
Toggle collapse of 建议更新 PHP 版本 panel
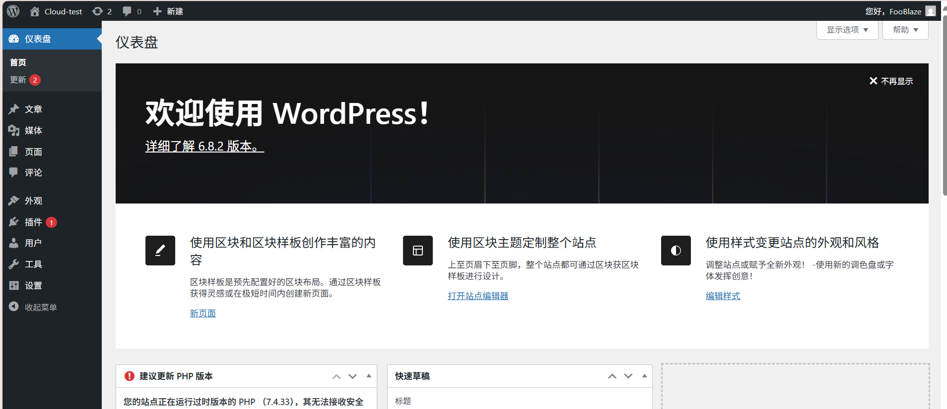point(369,376)
